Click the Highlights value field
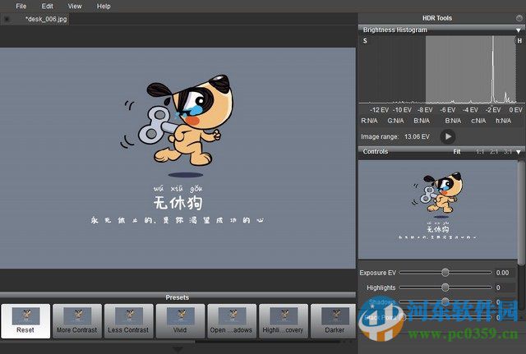The width and height of the screenshot is (526, 354). (505, 287)
